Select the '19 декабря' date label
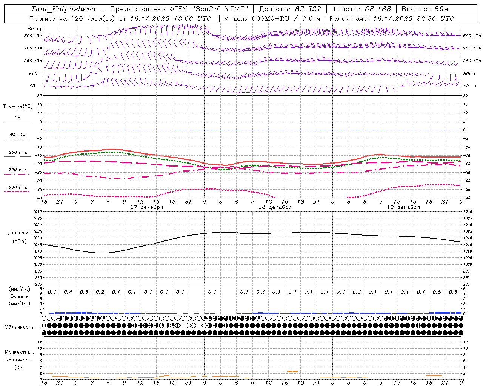Viewport: 483px width, 386px height. pyautogui.click(x=403, y=207)
